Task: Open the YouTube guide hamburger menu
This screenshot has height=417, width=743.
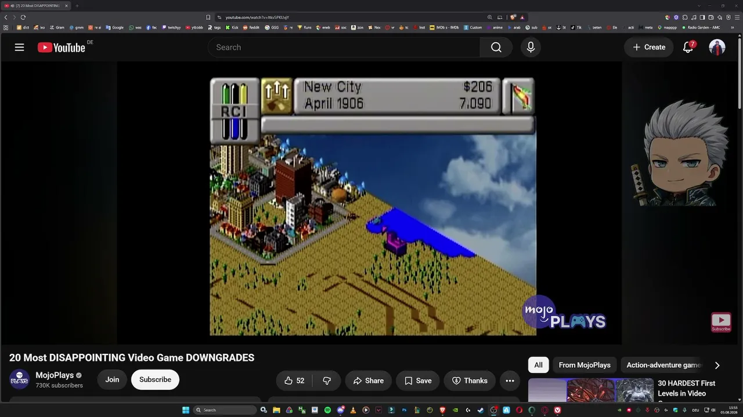Action: coord(19,47)
